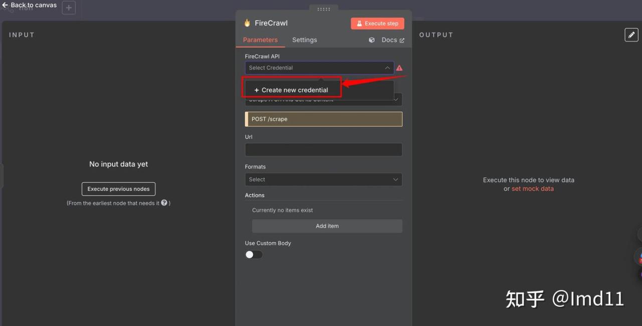642x326 pixels.
Task: Grab the dotted drag handle above panel
Action: point(324,9)
